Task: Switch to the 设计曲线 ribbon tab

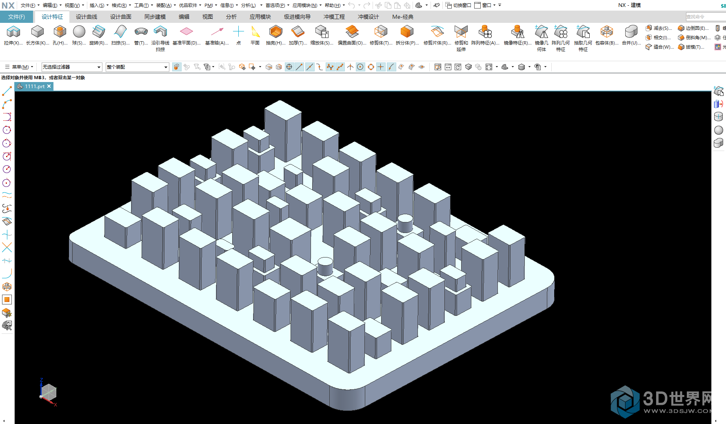Action: 87,17
